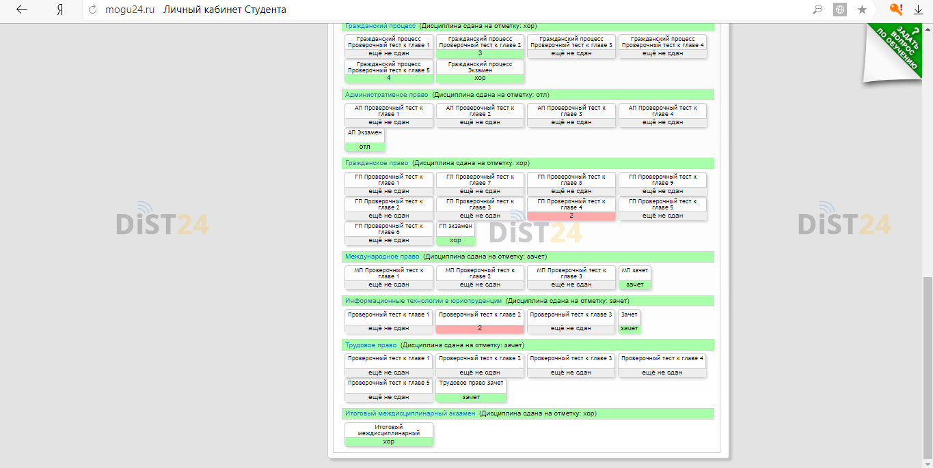This screenshot has width=933, height=468.
Task: Open the downloads arrow icon
Action: point(918,10)
